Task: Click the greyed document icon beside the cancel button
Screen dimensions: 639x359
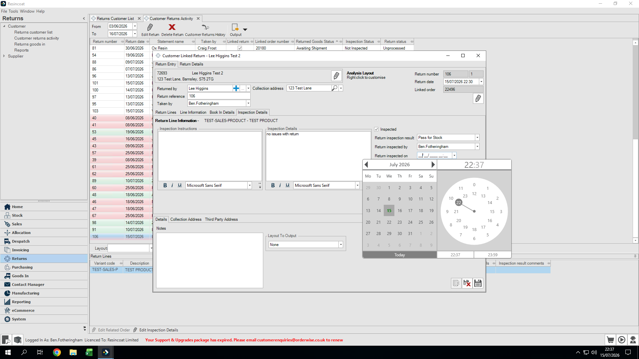Action: pyautogui.click(x=456, y=283)
